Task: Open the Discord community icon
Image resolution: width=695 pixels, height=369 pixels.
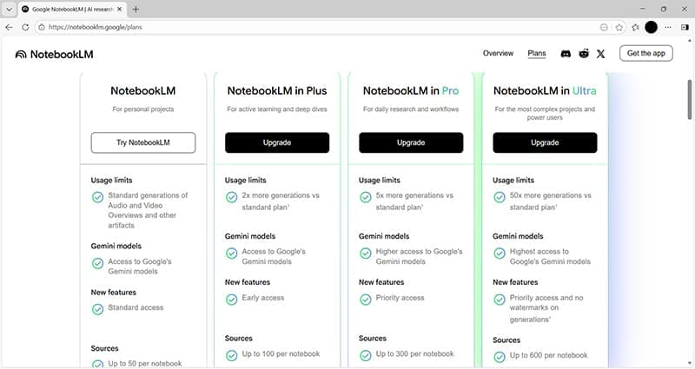Action: pos(566,54)
